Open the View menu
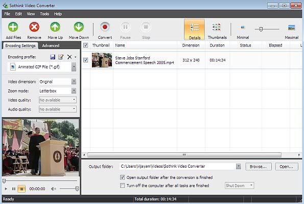Image resolution: width=304 pixels, height=204 pixels. point(31,14)
